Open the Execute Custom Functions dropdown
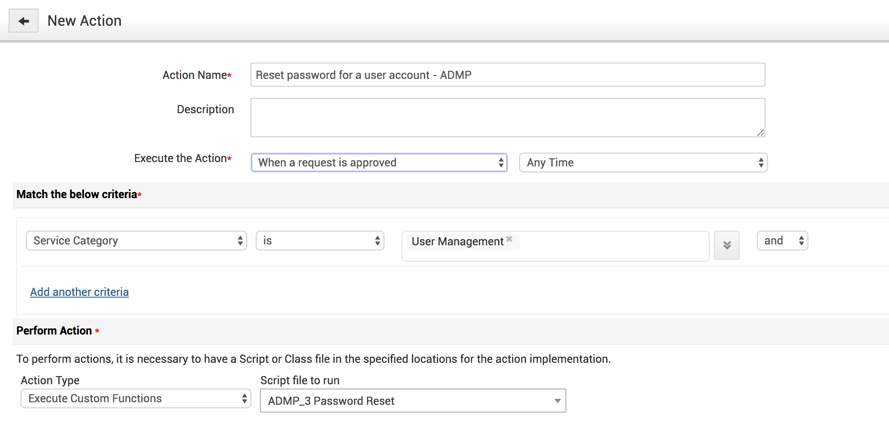The height and width of the screenshot is (434, 889). (136, 398)
